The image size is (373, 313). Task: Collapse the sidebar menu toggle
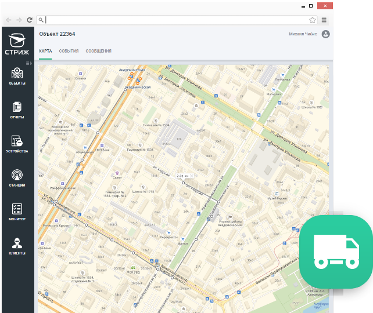[29, 63]
